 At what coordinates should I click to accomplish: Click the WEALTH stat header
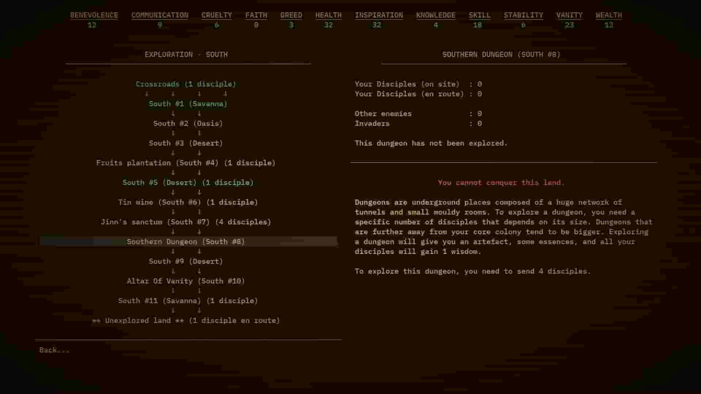(608, 15)
